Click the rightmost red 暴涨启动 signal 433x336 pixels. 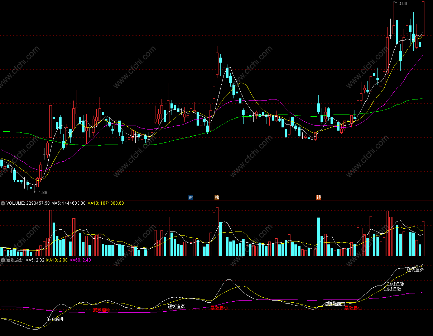(x=353, y=308)
